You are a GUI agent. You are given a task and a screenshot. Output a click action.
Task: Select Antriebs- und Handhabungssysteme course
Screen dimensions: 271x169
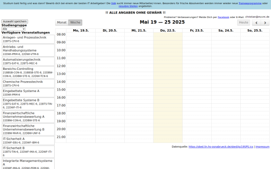coord(28,50)
